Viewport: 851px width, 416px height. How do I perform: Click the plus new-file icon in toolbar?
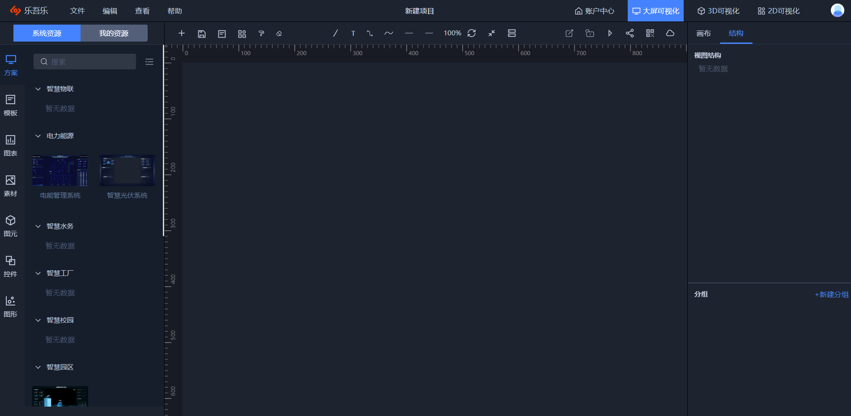point(182,33)
